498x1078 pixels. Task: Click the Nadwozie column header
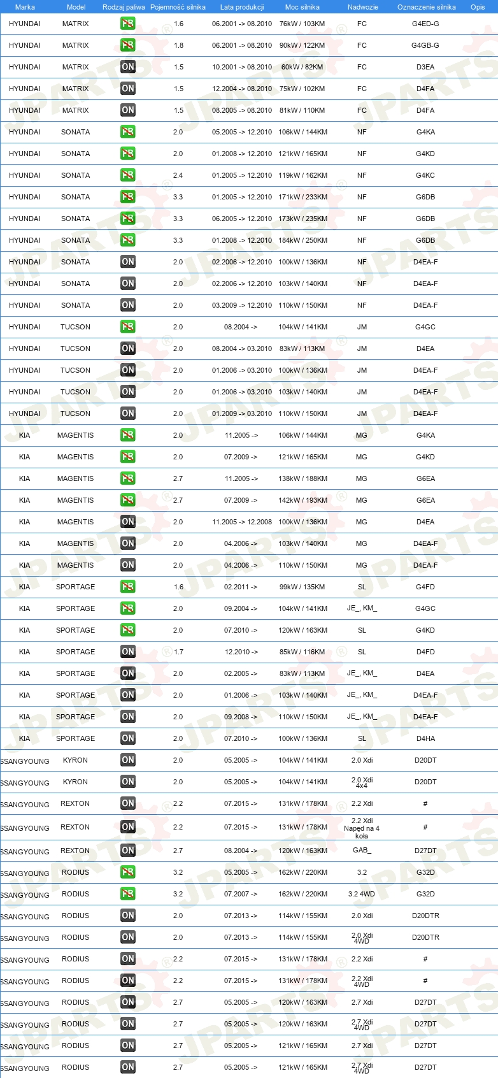coord(363,7)
